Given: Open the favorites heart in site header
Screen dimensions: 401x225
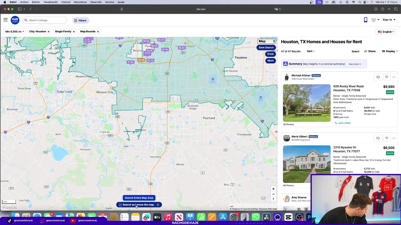Looking at the screenshot, I should coord(373,20).
